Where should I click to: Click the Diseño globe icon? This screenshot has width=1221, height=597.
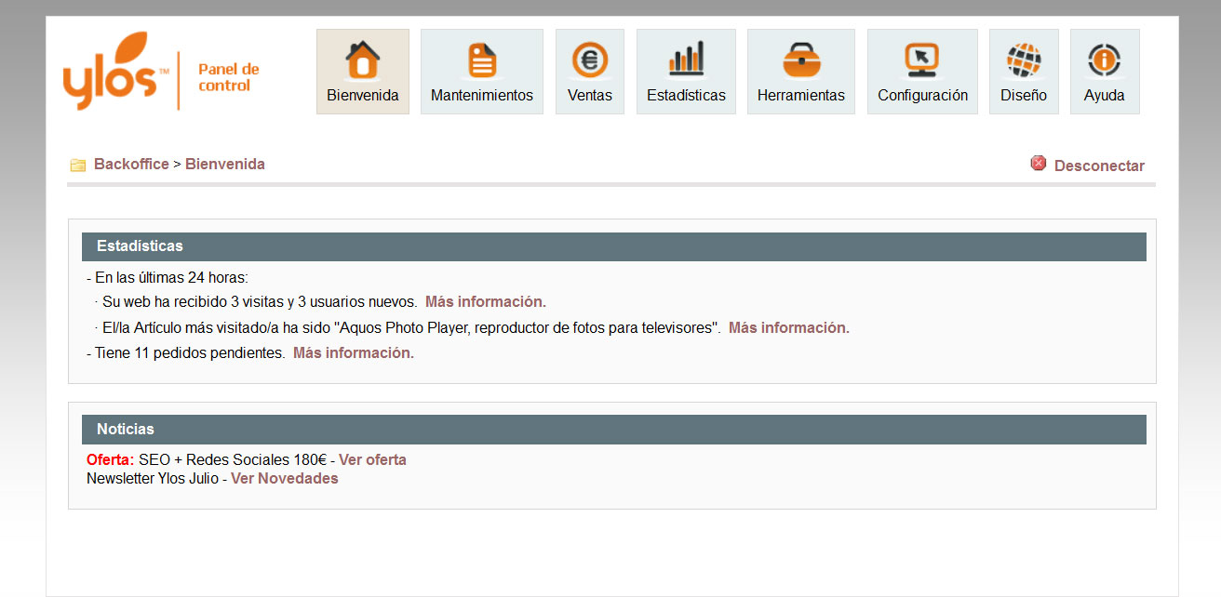(1024, 60)
